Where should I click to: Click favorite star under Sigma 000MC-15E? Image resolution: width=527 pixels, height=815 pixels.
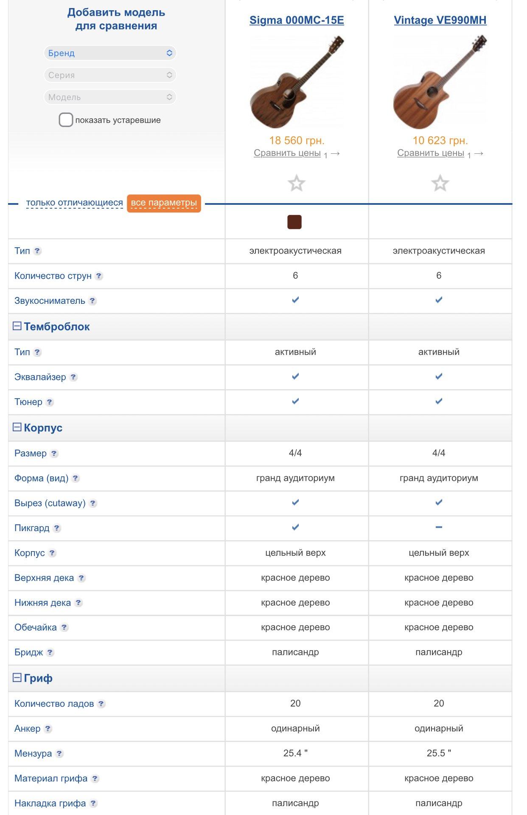(x=296, y=184)
